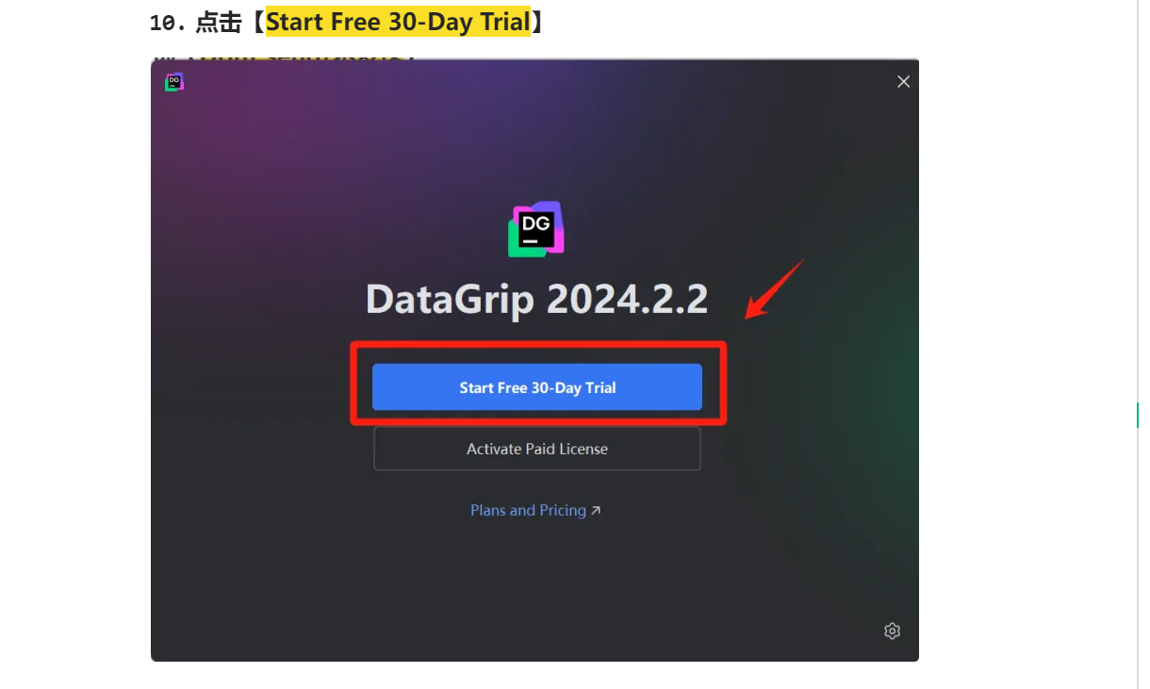Click the green marker on the page's right edge
The width and height of the screenshot is (1150, 689).
click(x=1137, y=415)
